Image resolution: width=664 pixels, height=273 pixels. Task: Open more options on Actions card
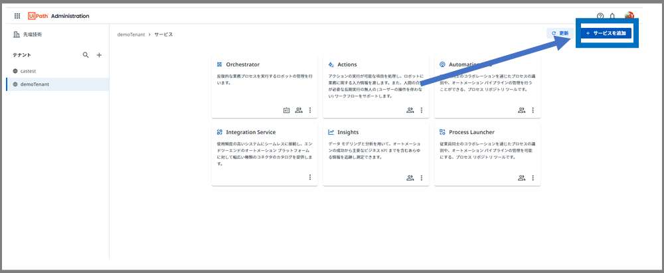coord(422,110)
